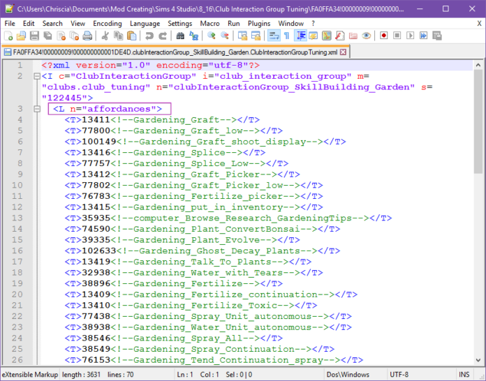Open the Encoding menu
486x381 pixels.
coord(107,23)
